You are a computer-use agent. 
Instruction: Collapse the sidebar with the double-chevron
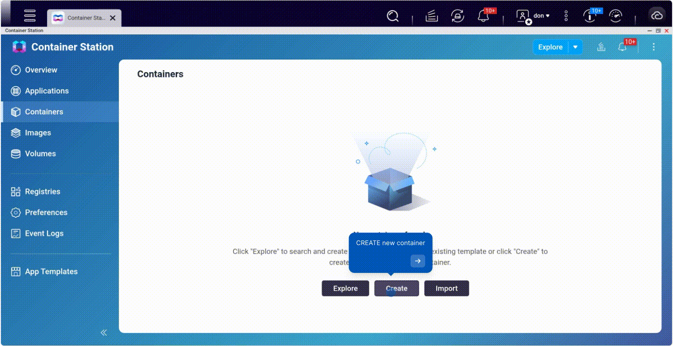[104, 333]
